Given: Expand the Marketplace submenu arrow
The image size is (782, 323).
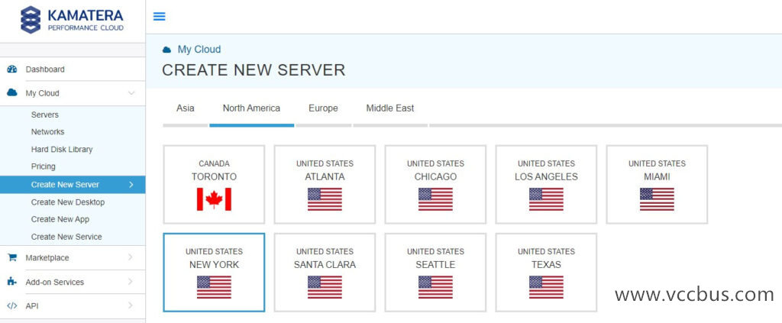Looking at the screenshot, I should (x=131, y=257).
